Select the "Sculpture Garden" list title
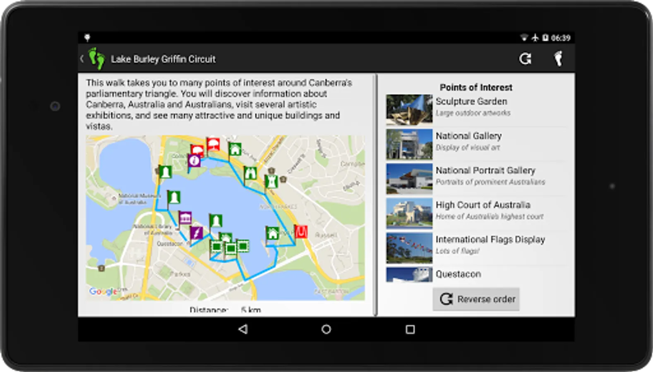Screen dimensions: 653x372 pos(471,101)
